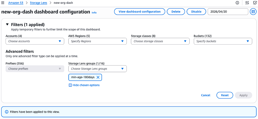Click the disabled Choose prefixes dropdown
The width and height of the screenshot is (258, 119).
35,69
